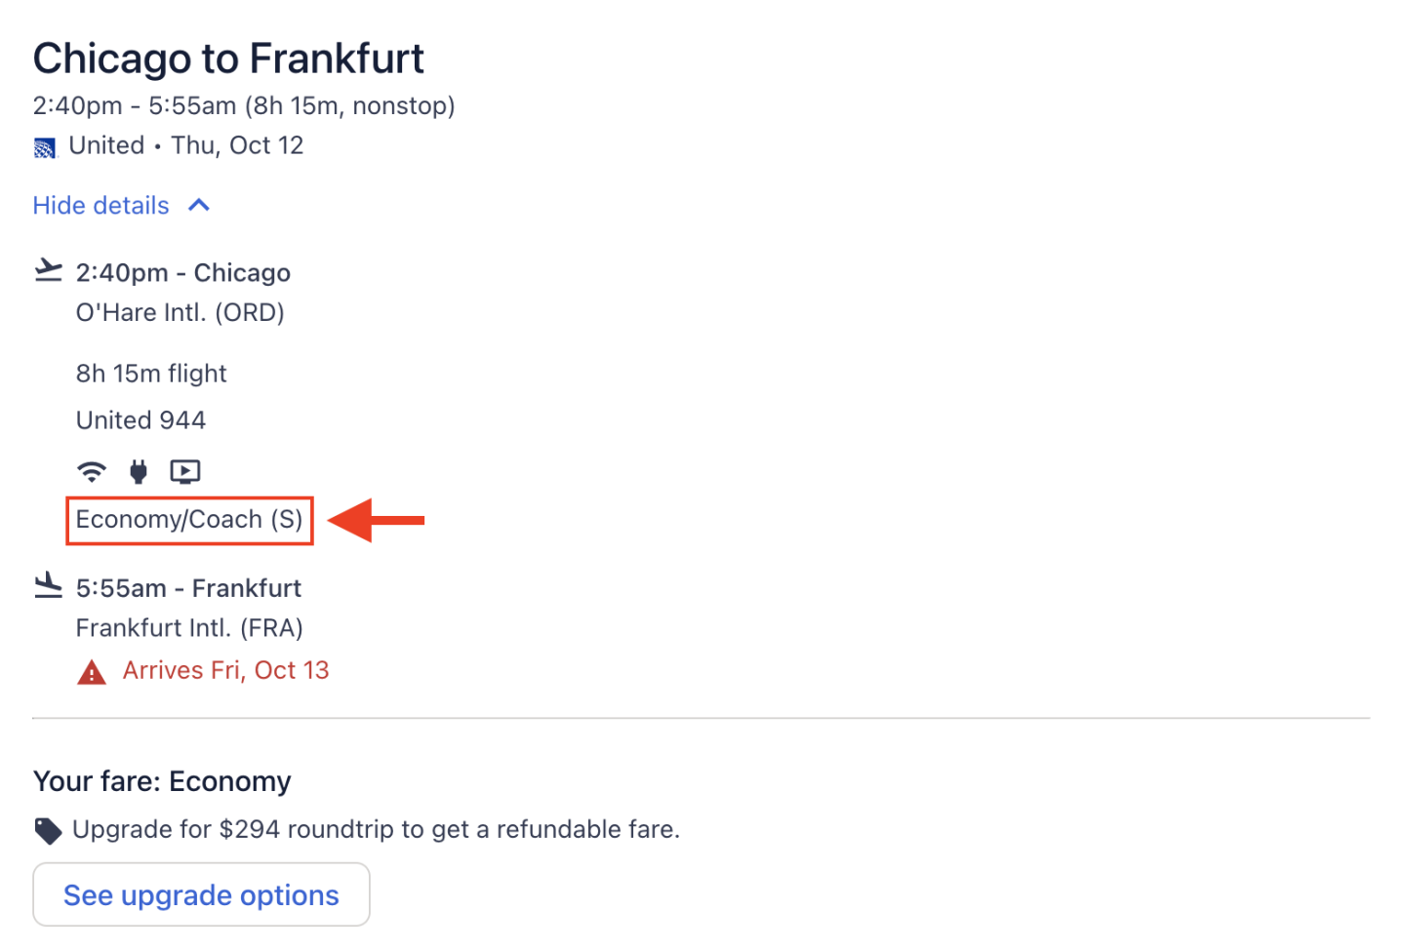Viewport: 1405px width, 951px height.
Task: Open See upgrade options button
Action: [201, 894]
